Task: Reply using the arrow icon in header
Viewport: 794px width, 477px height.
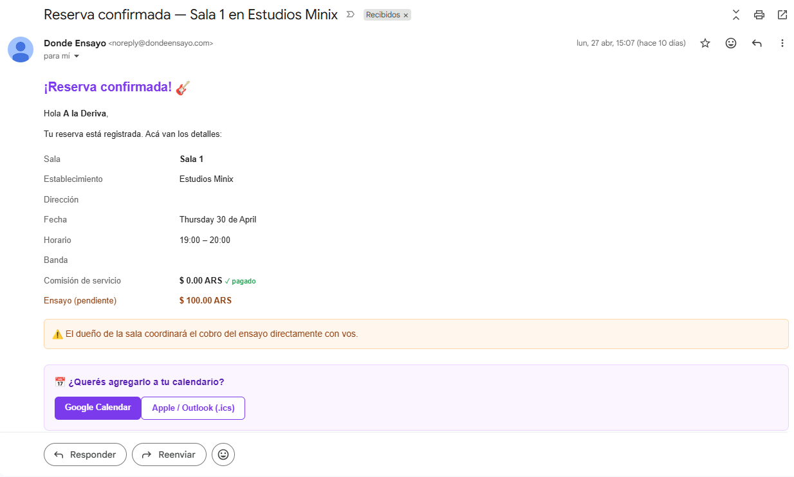Action: click(757, 43)
